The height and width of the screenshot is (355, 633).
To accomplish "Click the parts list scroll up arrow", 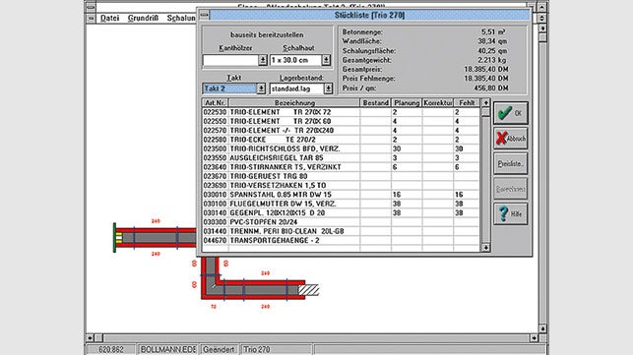I will click(x=485, y=103).
